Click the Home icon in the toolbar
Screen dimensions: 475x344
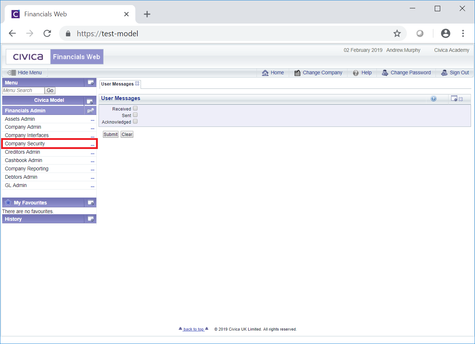[x=265, y=73]
